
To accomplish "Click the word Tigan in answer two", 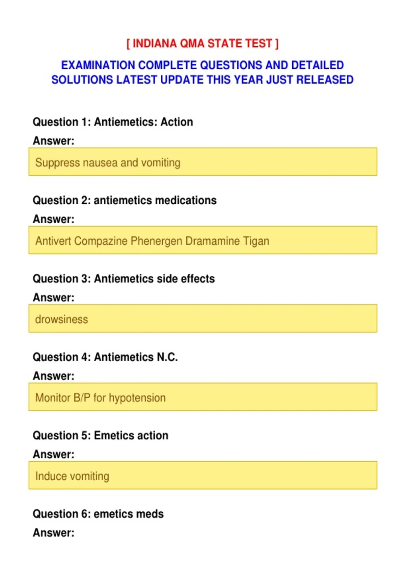I will point(256,241).
